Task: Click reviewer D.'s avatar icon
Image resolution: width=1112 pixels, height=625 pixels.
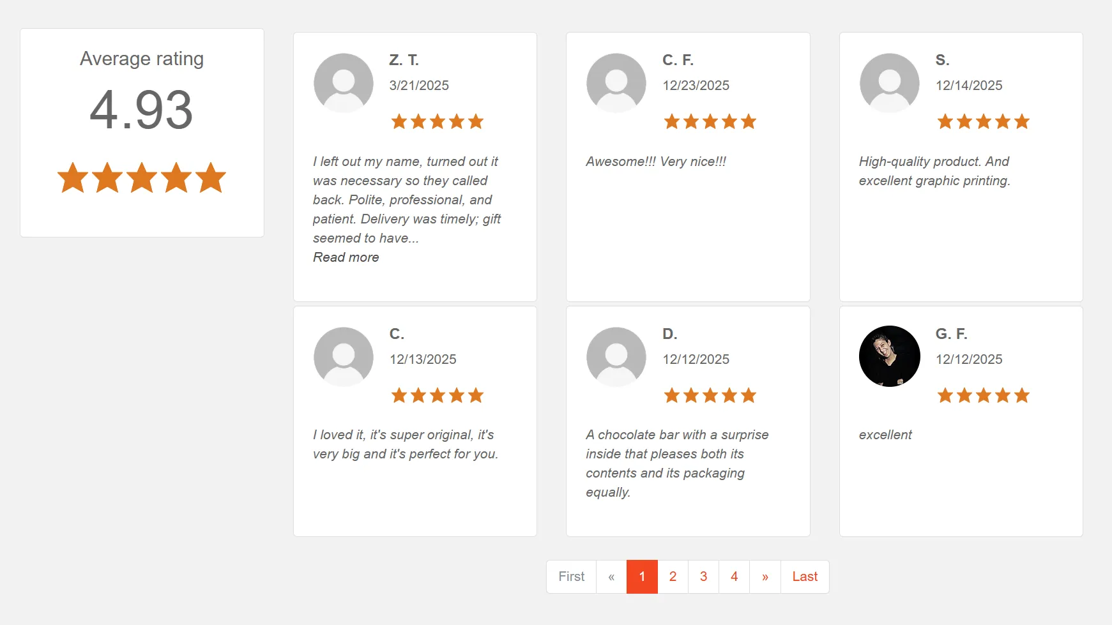Action: point(616,356)
